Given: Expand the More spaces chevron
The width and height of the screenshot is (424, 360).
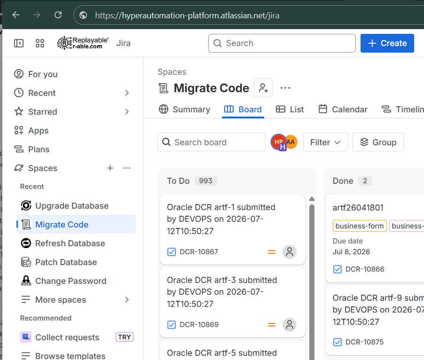Looking at the screenshot, I should tap(127, 300).
